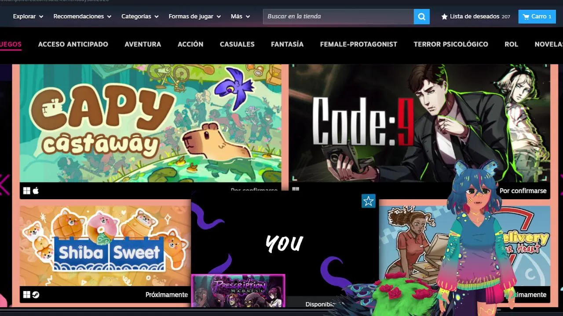The height and width of the screenshot is (316, 563).
Task: Click Próximamente under Shiba Sweet
Action: pos(167,295)
